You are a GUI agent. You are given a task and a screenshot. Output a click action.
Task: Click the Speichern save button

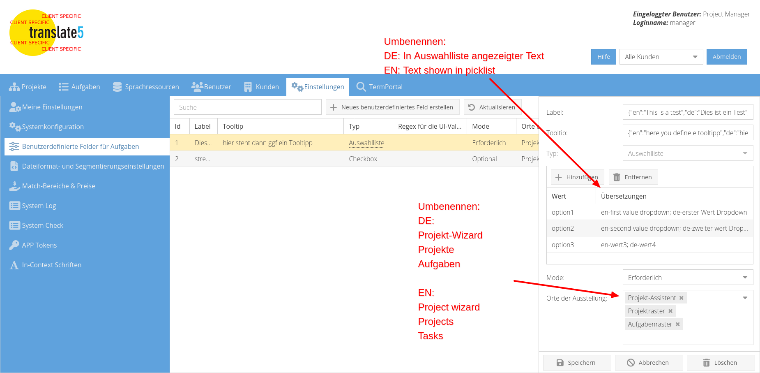click(576, 363)
